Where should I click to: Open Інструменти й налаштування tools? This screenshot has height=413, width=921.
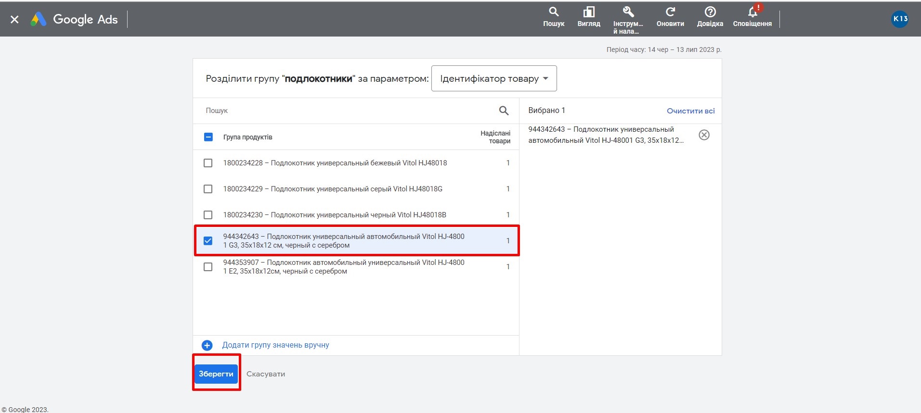[628, 20]
